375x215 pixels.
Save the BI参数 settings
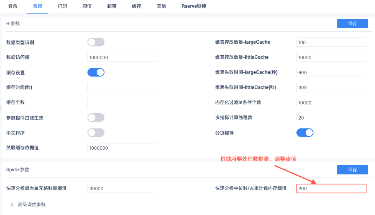pos(352,24)
